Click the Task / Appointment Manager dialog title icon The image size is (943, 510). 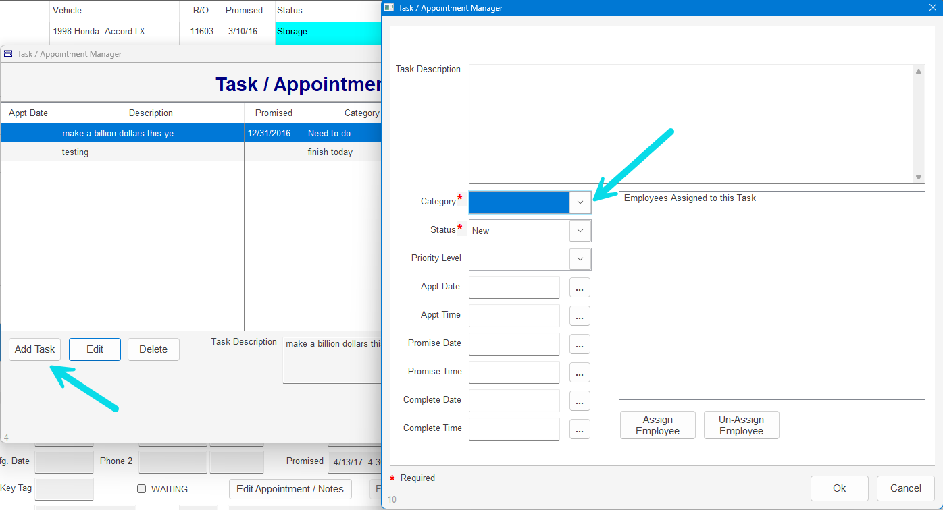click(389, 8)
